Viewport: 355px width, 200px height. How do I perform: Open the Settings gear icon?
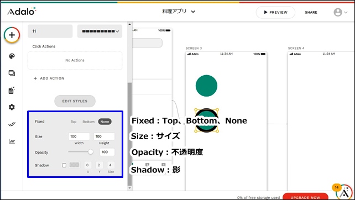tap(12, 107)
